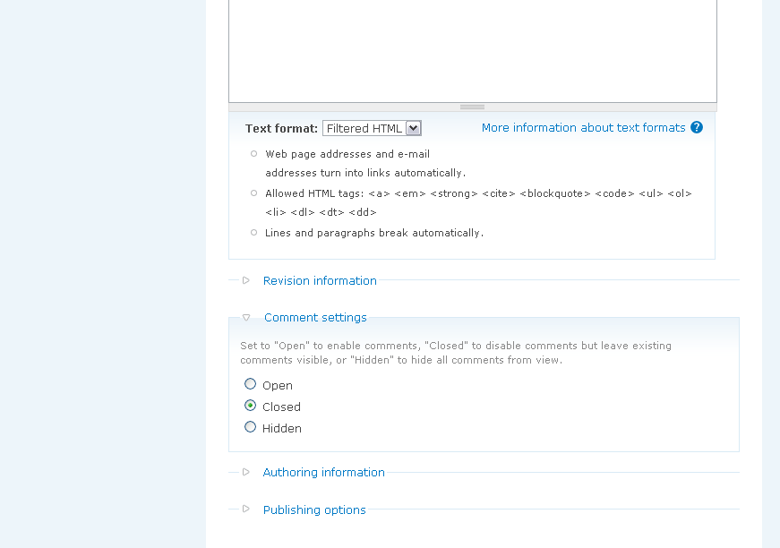Click inside the body text area
Image resolution: width=780 pixels, height=548 pixels.
(x=472, y=49)
